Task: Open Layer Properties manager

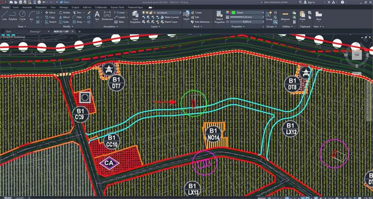Action: [x=135, y=16]
